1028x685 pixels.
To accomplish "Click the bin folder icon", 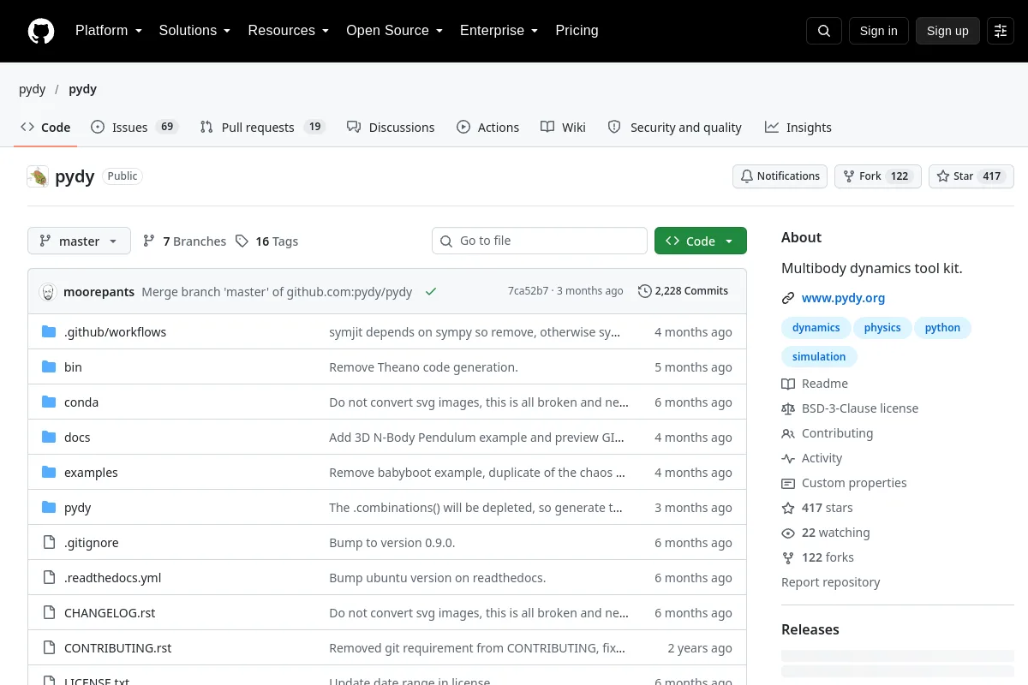I will (x=49, y=367).
